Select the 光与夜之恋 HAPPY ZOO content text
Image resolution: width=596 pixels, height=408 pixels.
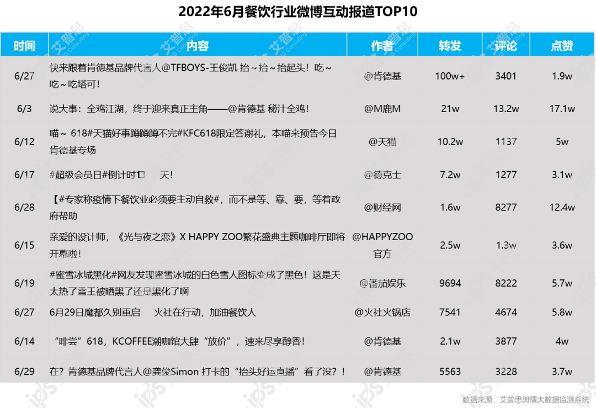pos(197,245)
